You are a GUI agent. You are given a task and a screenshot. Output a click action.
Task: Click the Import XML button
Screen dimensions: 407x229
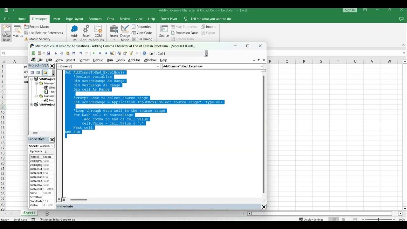pyautogui.click(x=208, y=27)
